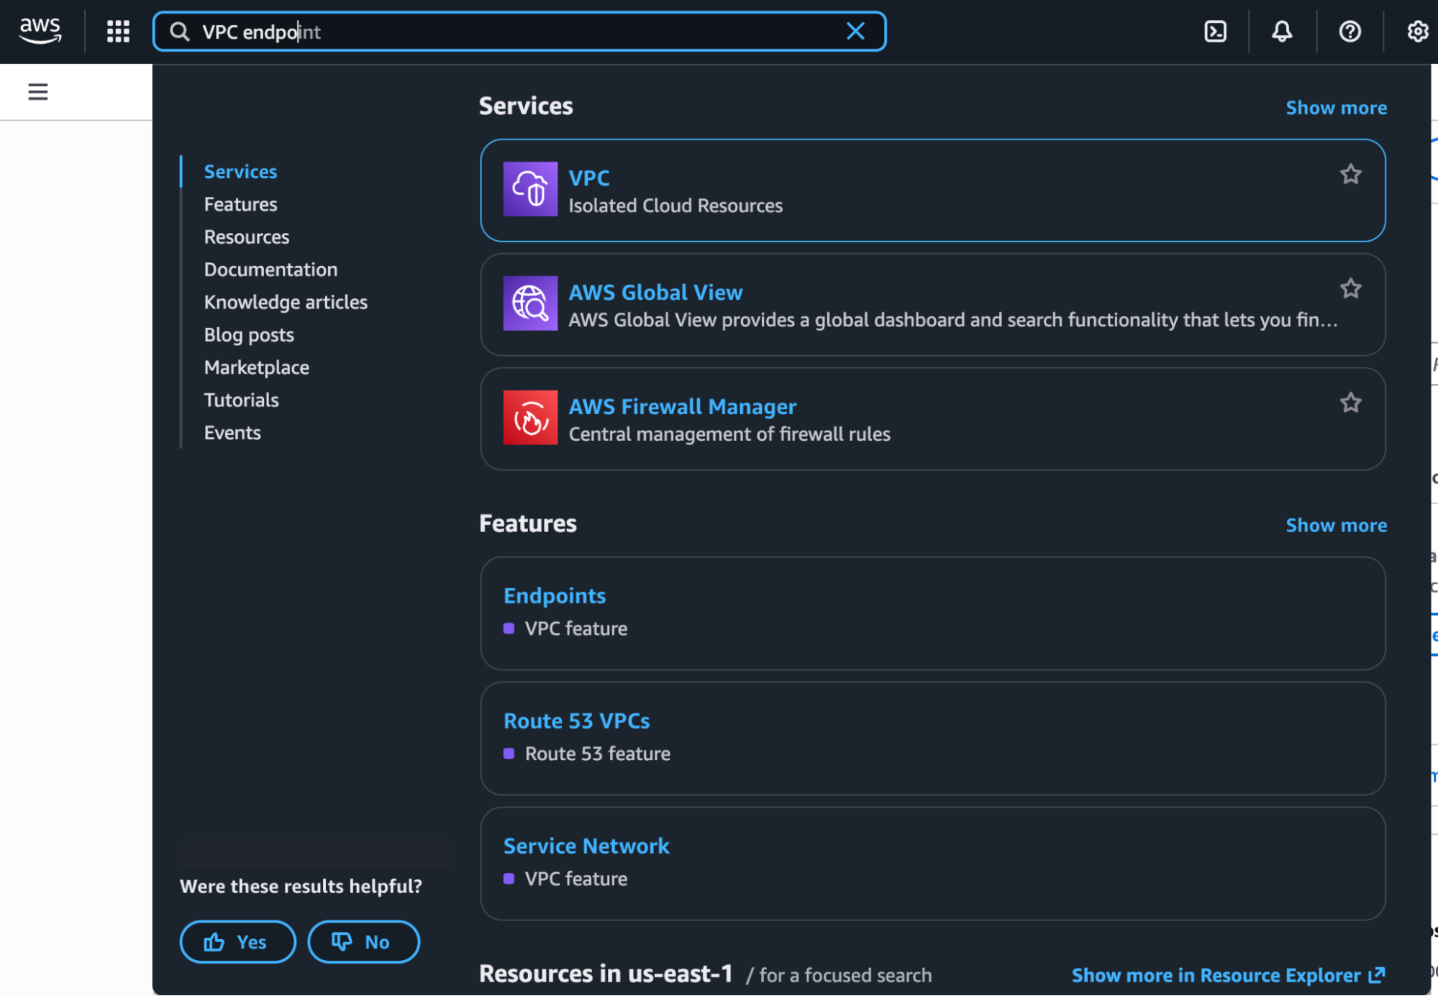Show more Features results
Viewport: 1438px width, 996px height.
point(1336,526)
